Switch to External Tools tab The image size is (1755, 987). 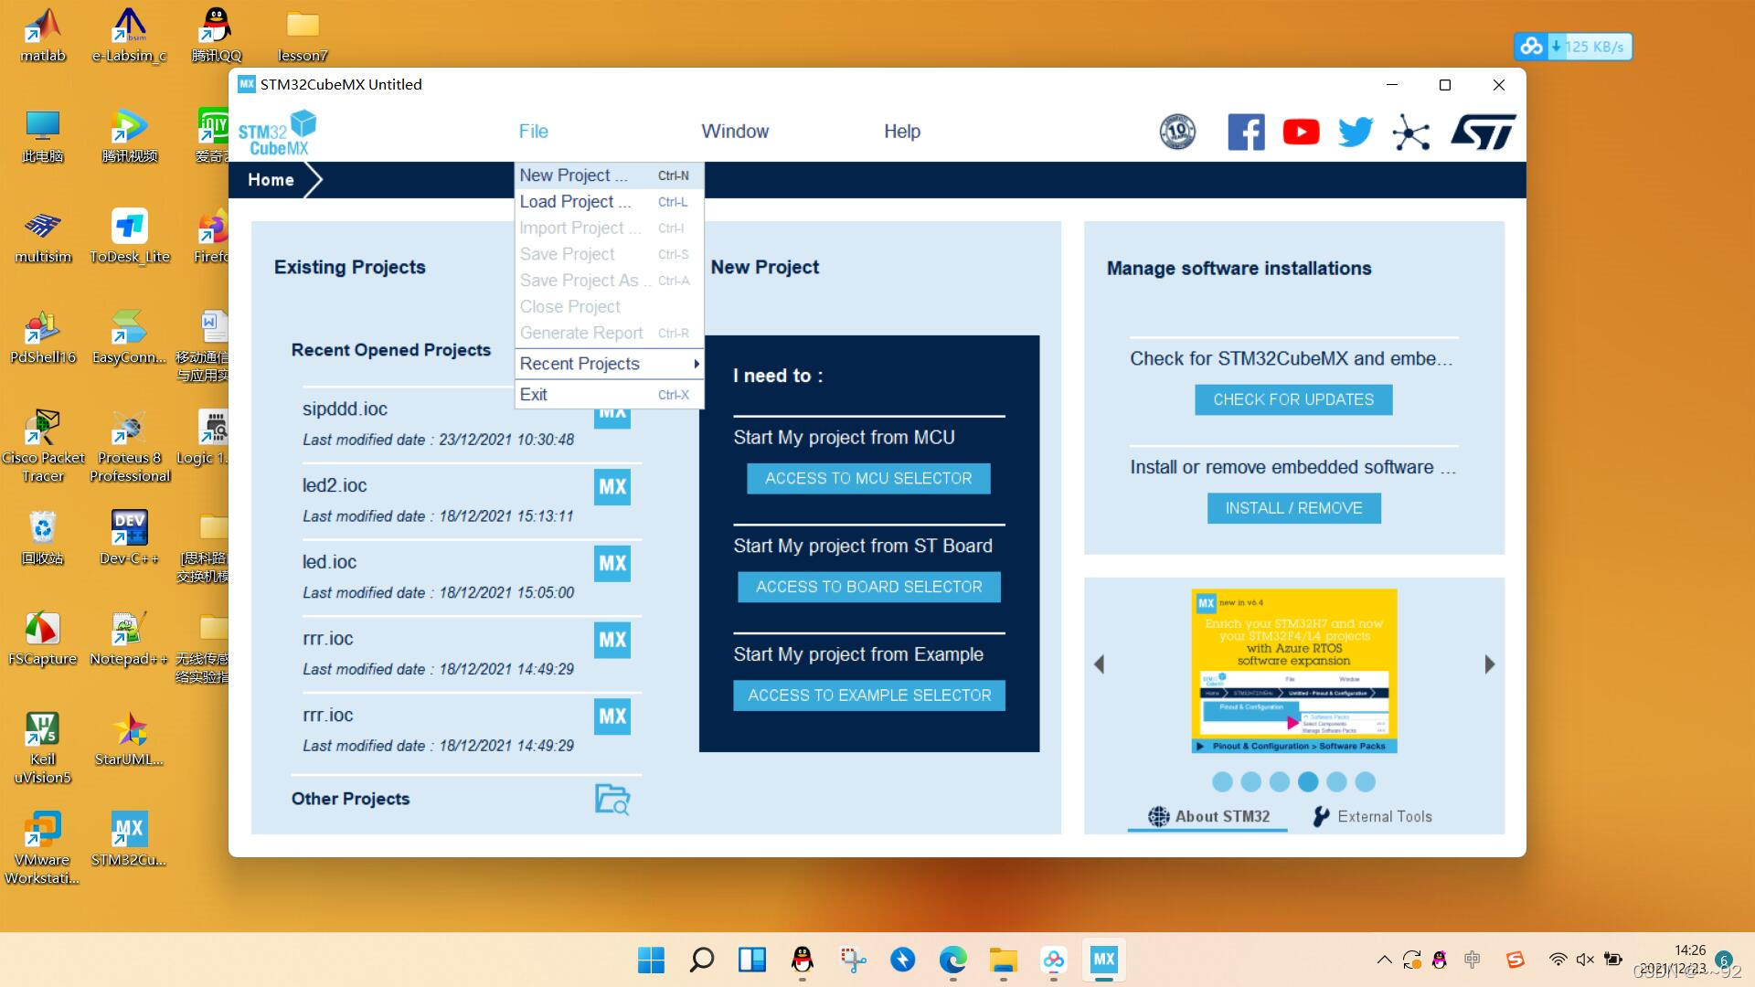(1373, 817)
